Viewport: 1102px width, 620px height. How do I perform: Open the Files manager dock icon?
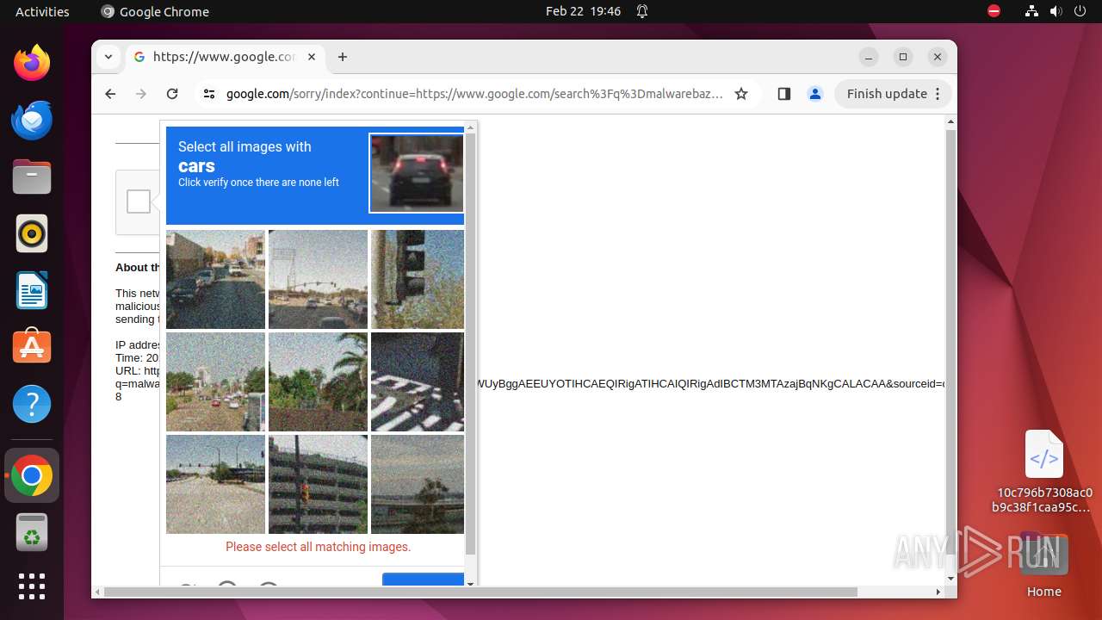(x=32, y=177)
